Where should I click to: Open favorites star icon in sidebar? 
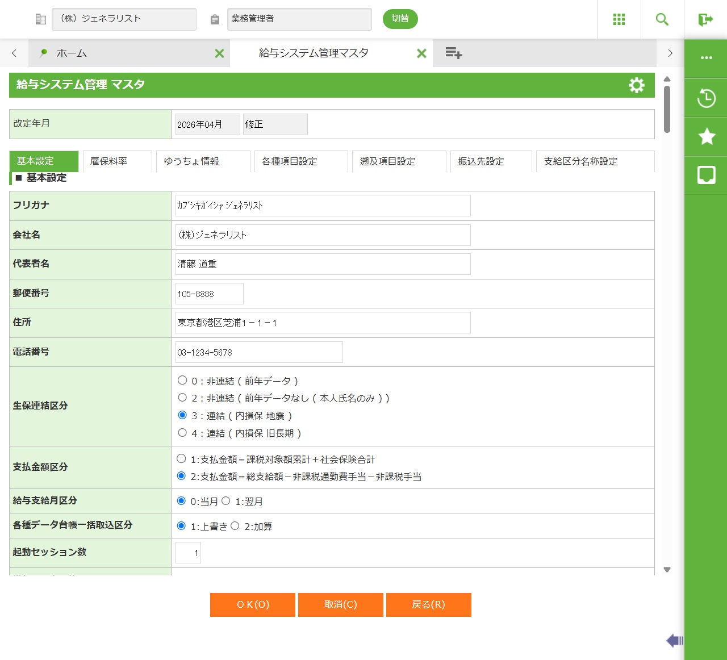tap(706, 137)
